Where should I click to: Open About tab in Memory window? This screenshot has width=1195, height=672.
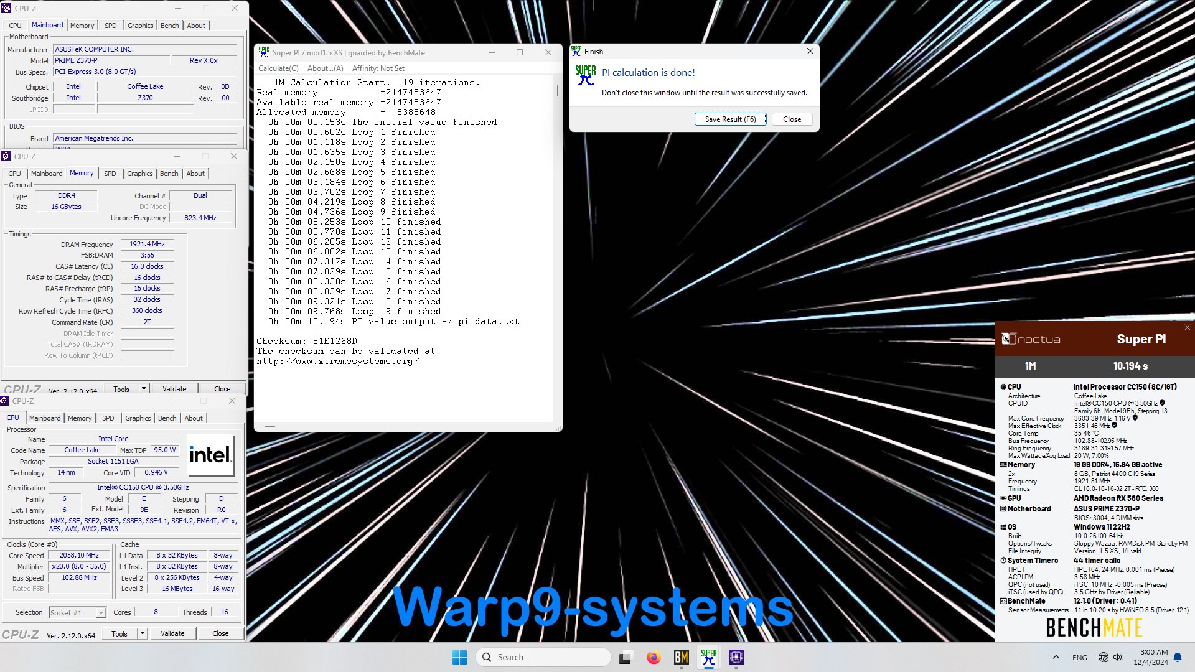(195, 174)
